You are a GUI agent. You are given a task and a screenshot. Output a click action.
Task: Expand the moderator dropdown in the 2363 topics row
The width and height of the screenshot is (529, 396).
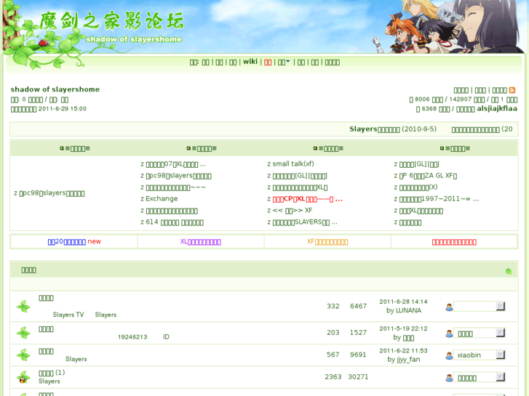(501, 378)
